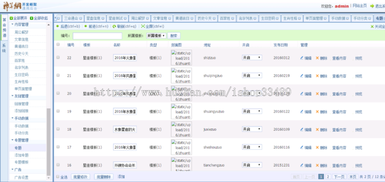Image resolution: width=385 pixels, height=182 pixels.
Task: Click 预览 for row 16
Action: 359,166
